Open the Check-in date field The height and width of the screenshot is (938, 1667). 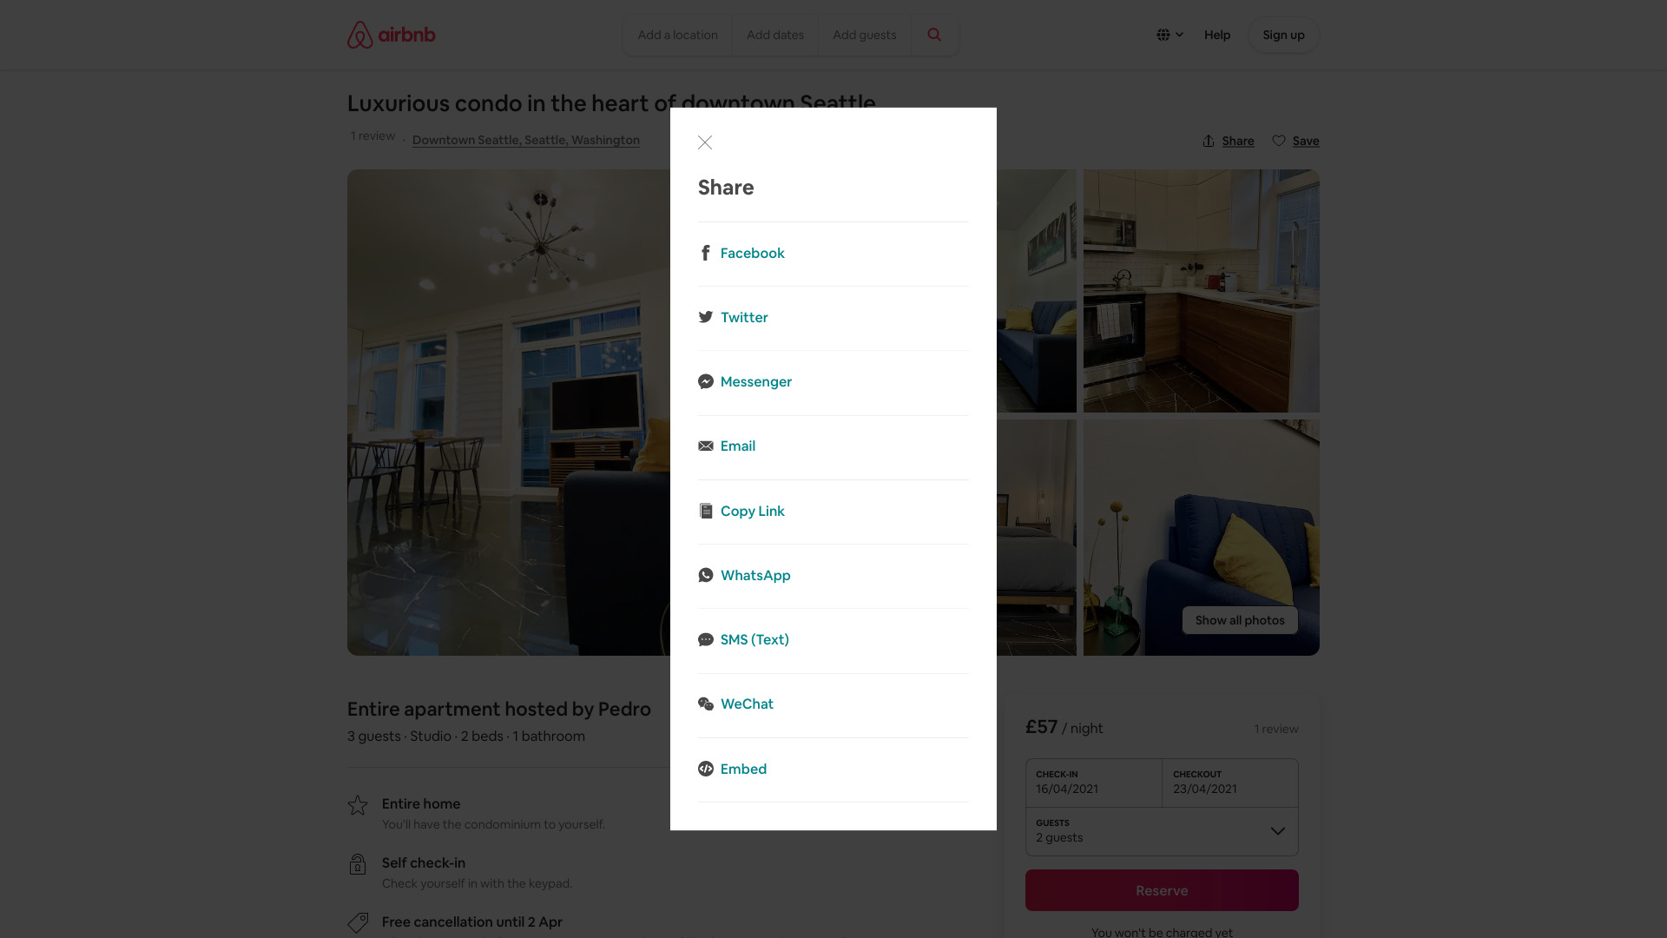click(1093, 783)
